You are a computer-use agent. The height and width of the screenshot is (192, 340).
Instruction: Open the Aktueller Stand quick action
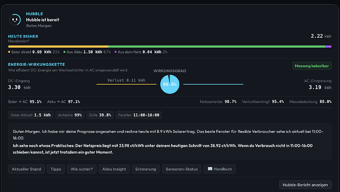click(27, 169)
